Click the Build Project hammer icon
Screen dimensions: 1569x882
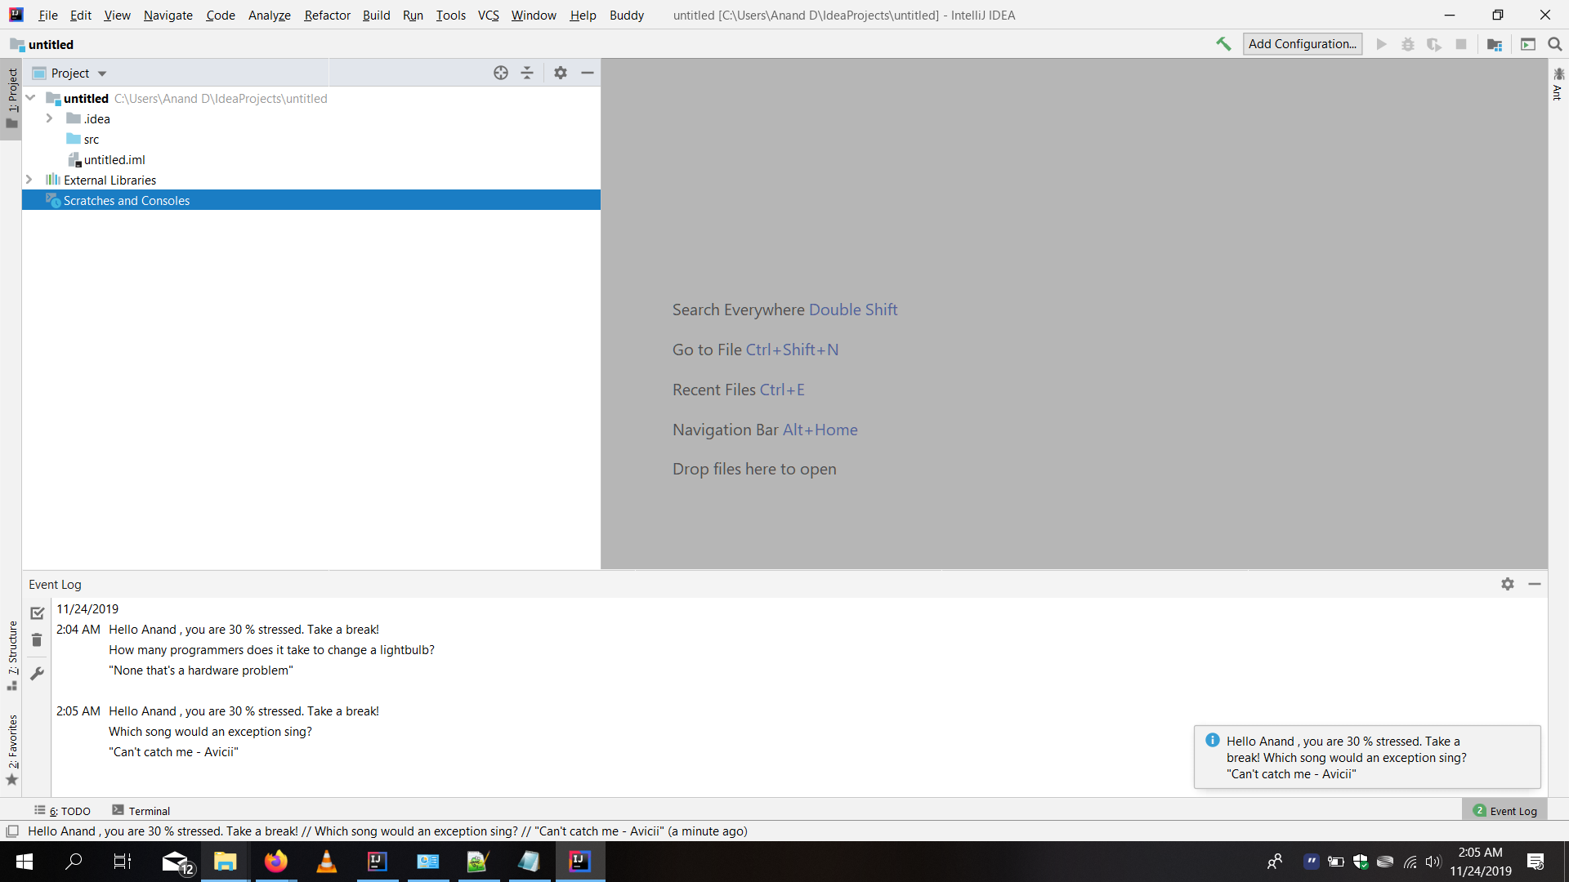click(x=1223, y=44)
